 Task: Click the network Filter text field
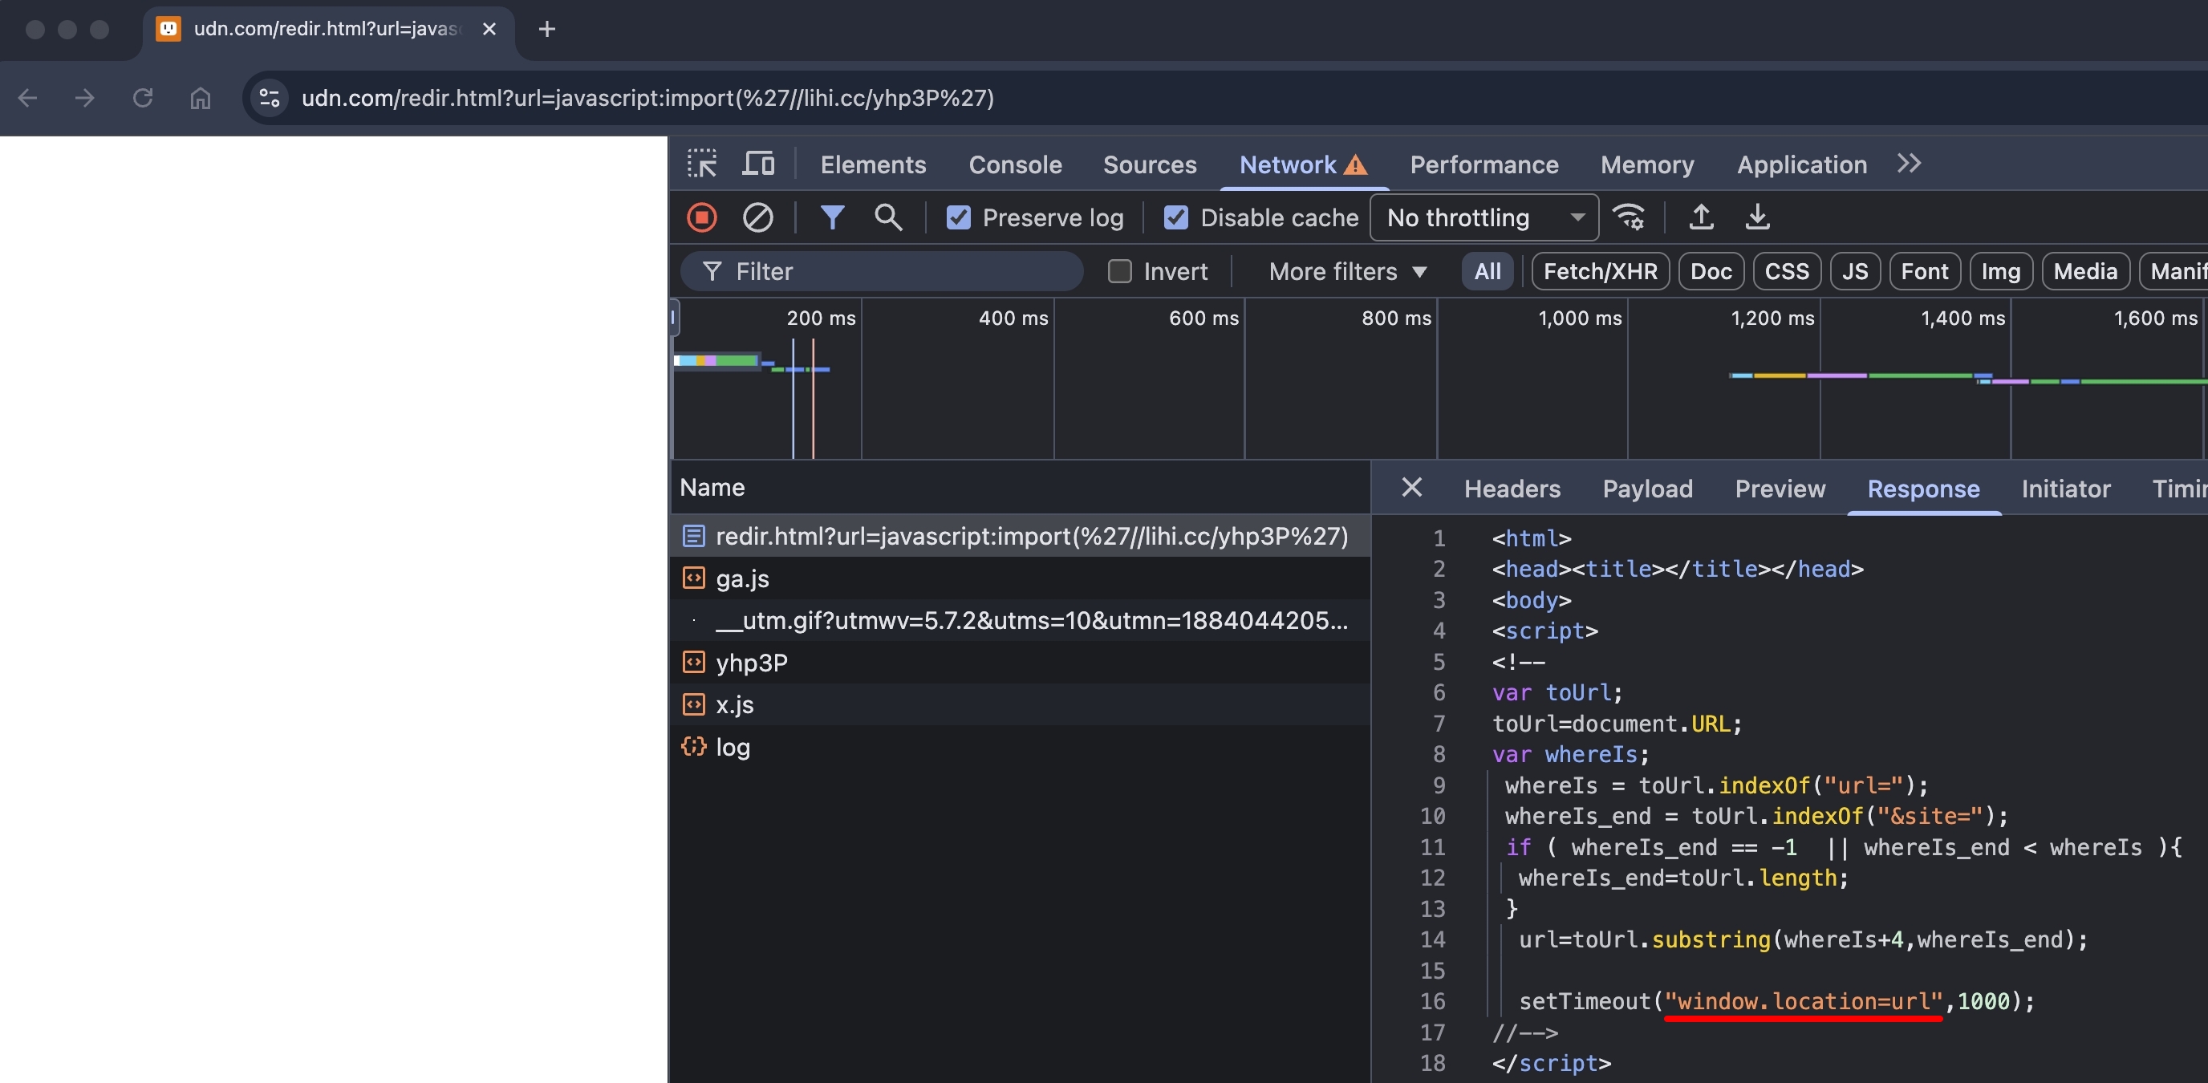coord(881,272)
